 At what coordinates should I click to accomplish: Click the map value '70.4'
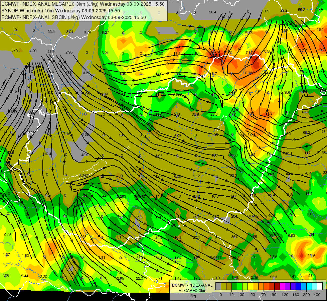click(x=308, y=173)
